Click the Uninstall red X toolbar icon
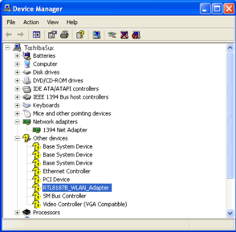Image resolution: width=236 pixels, height=232 pixels. pos(124,35)
